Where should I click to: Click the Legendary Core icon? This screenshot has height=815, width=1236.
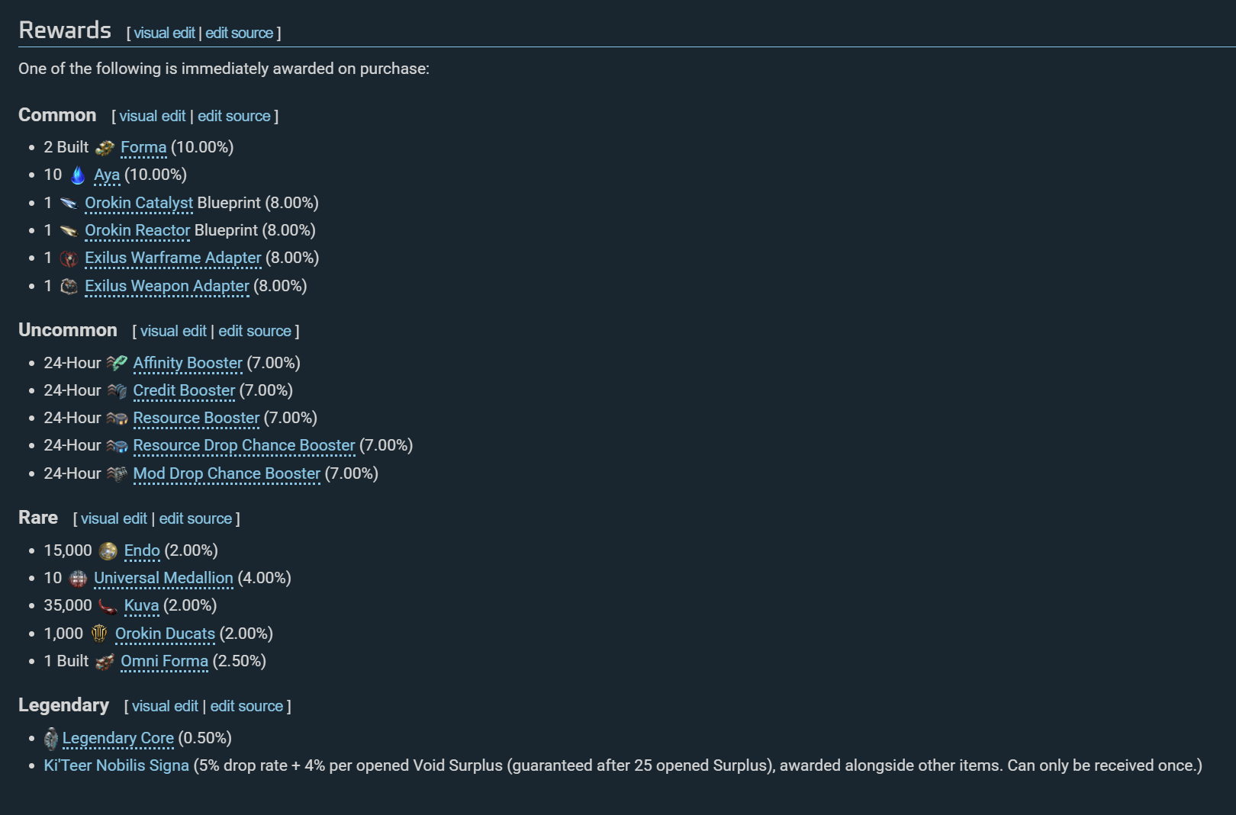[x=51, y=739]
